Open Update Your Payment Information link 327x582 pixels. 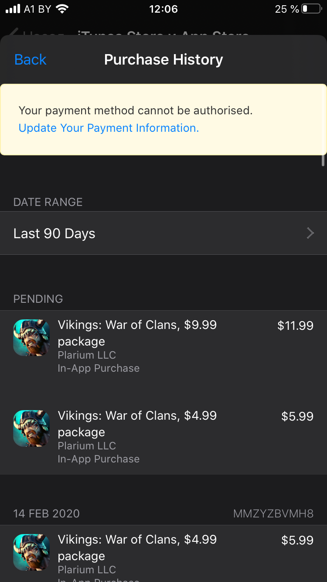[x=109, y=128]
